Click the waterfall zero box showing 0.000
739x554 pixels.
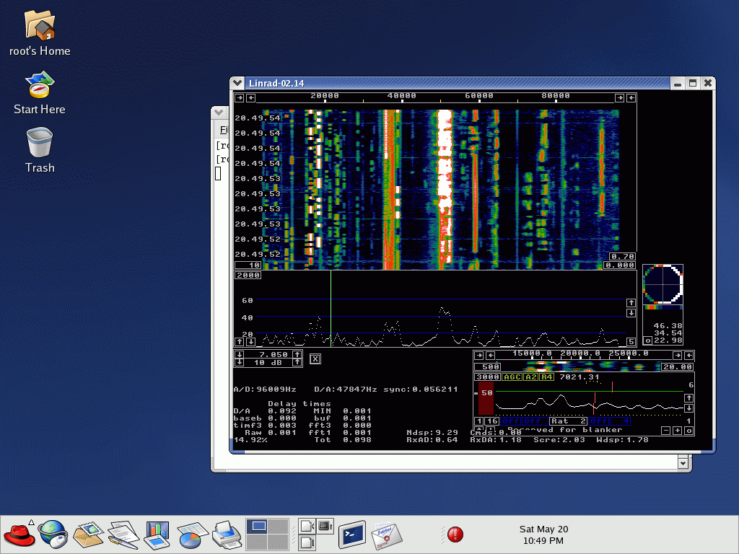(620, 265)
